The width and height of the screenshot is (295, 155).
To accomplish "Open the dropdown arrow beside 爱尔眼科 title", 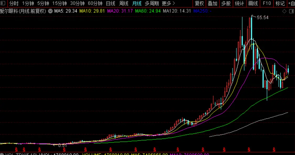I will (x=50, y=11).
